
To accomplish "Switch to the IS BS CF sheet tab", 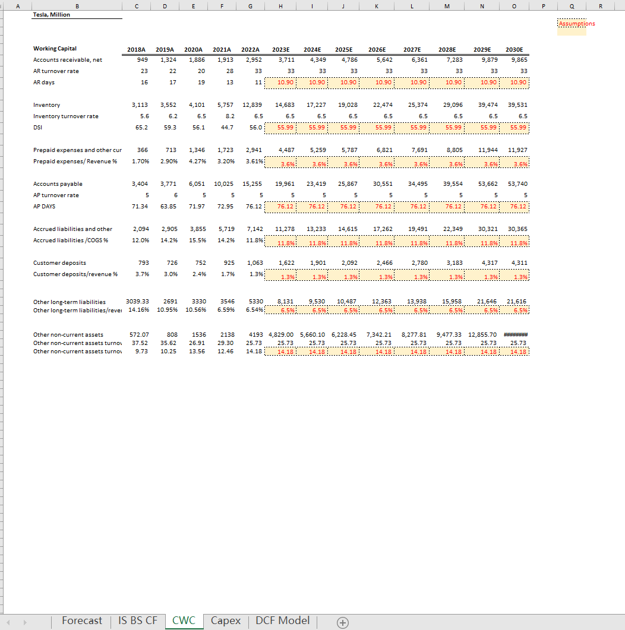I will [x=137, y=620].
